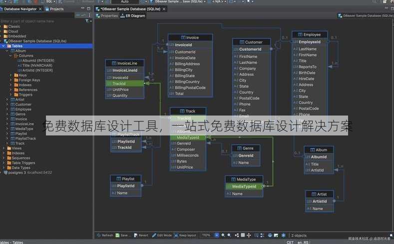Expand the Keys folder
This screenshot has height=244, width=394.
(10, 75)
